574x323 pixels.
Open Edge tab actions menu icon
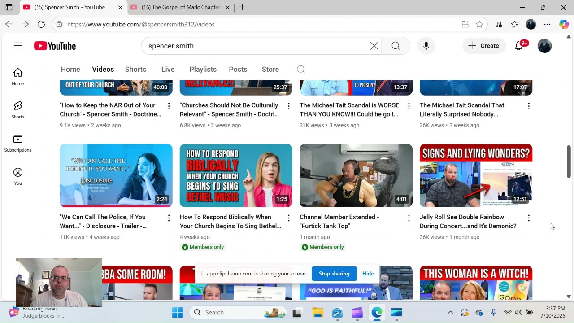coord(9,7)
